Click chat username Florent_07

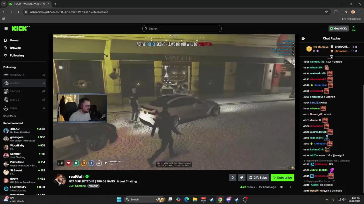[x=317, y=114]
